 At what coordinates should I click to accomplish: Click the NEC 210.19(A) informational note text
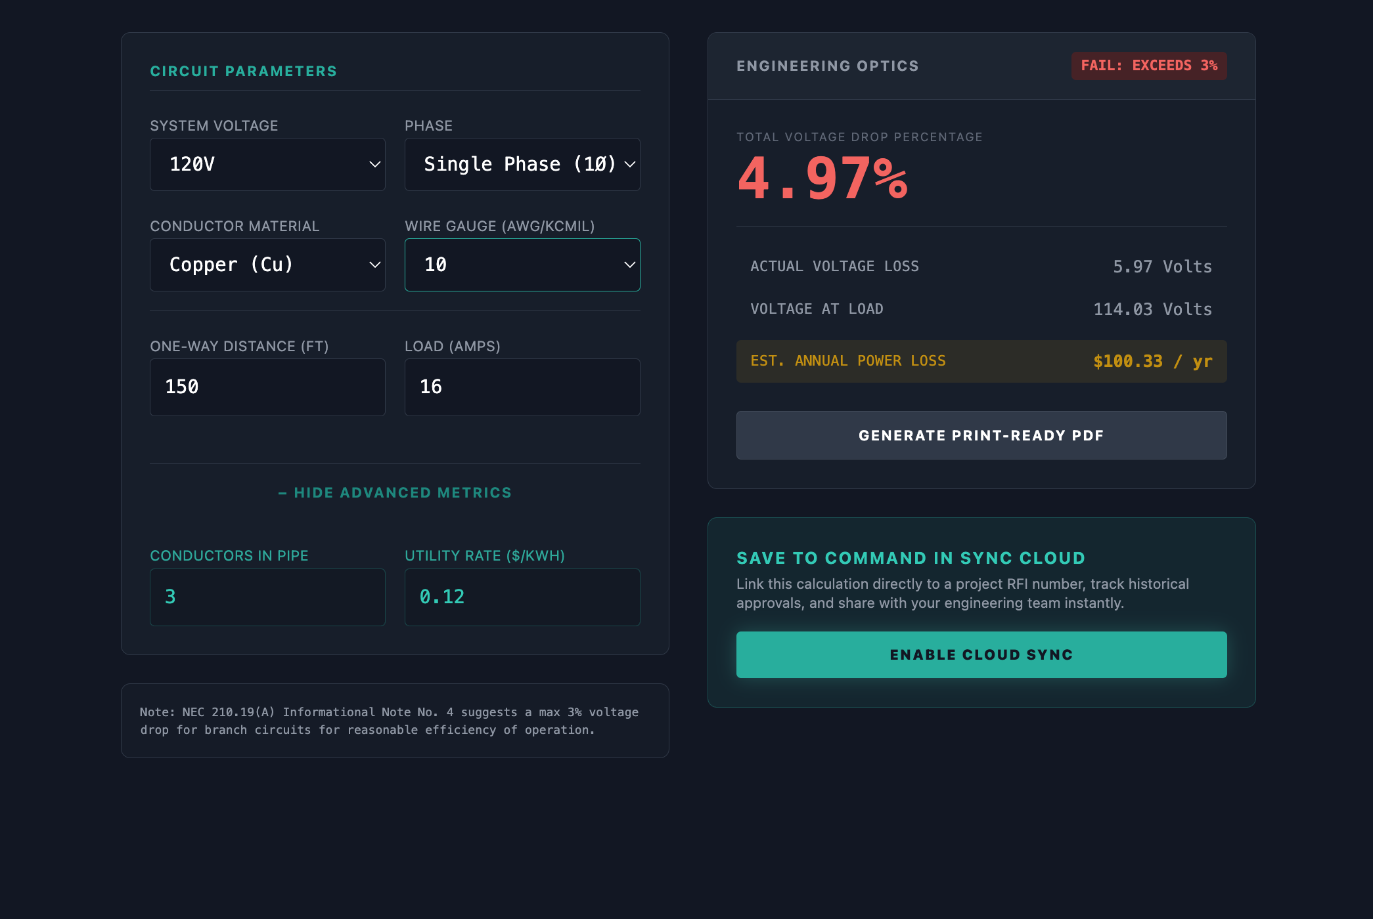pyautogui.click(x=389, y=721)
